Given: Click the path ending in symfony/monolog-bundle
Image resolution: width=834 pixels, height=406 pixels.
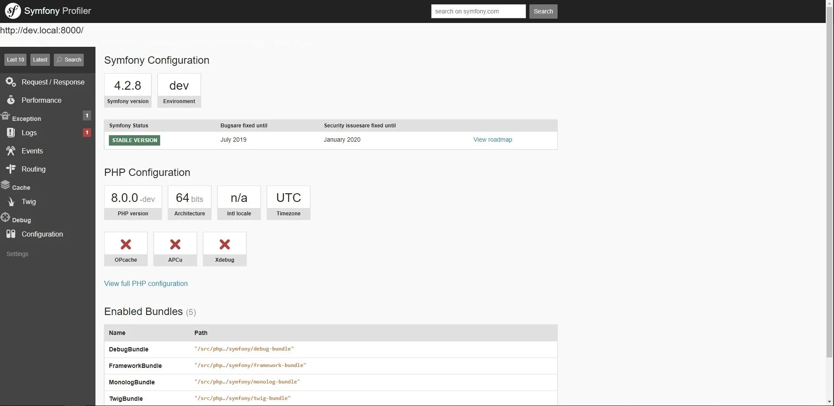Looking at the screenshot, I should pyautogui.click(x=247, y=382).
